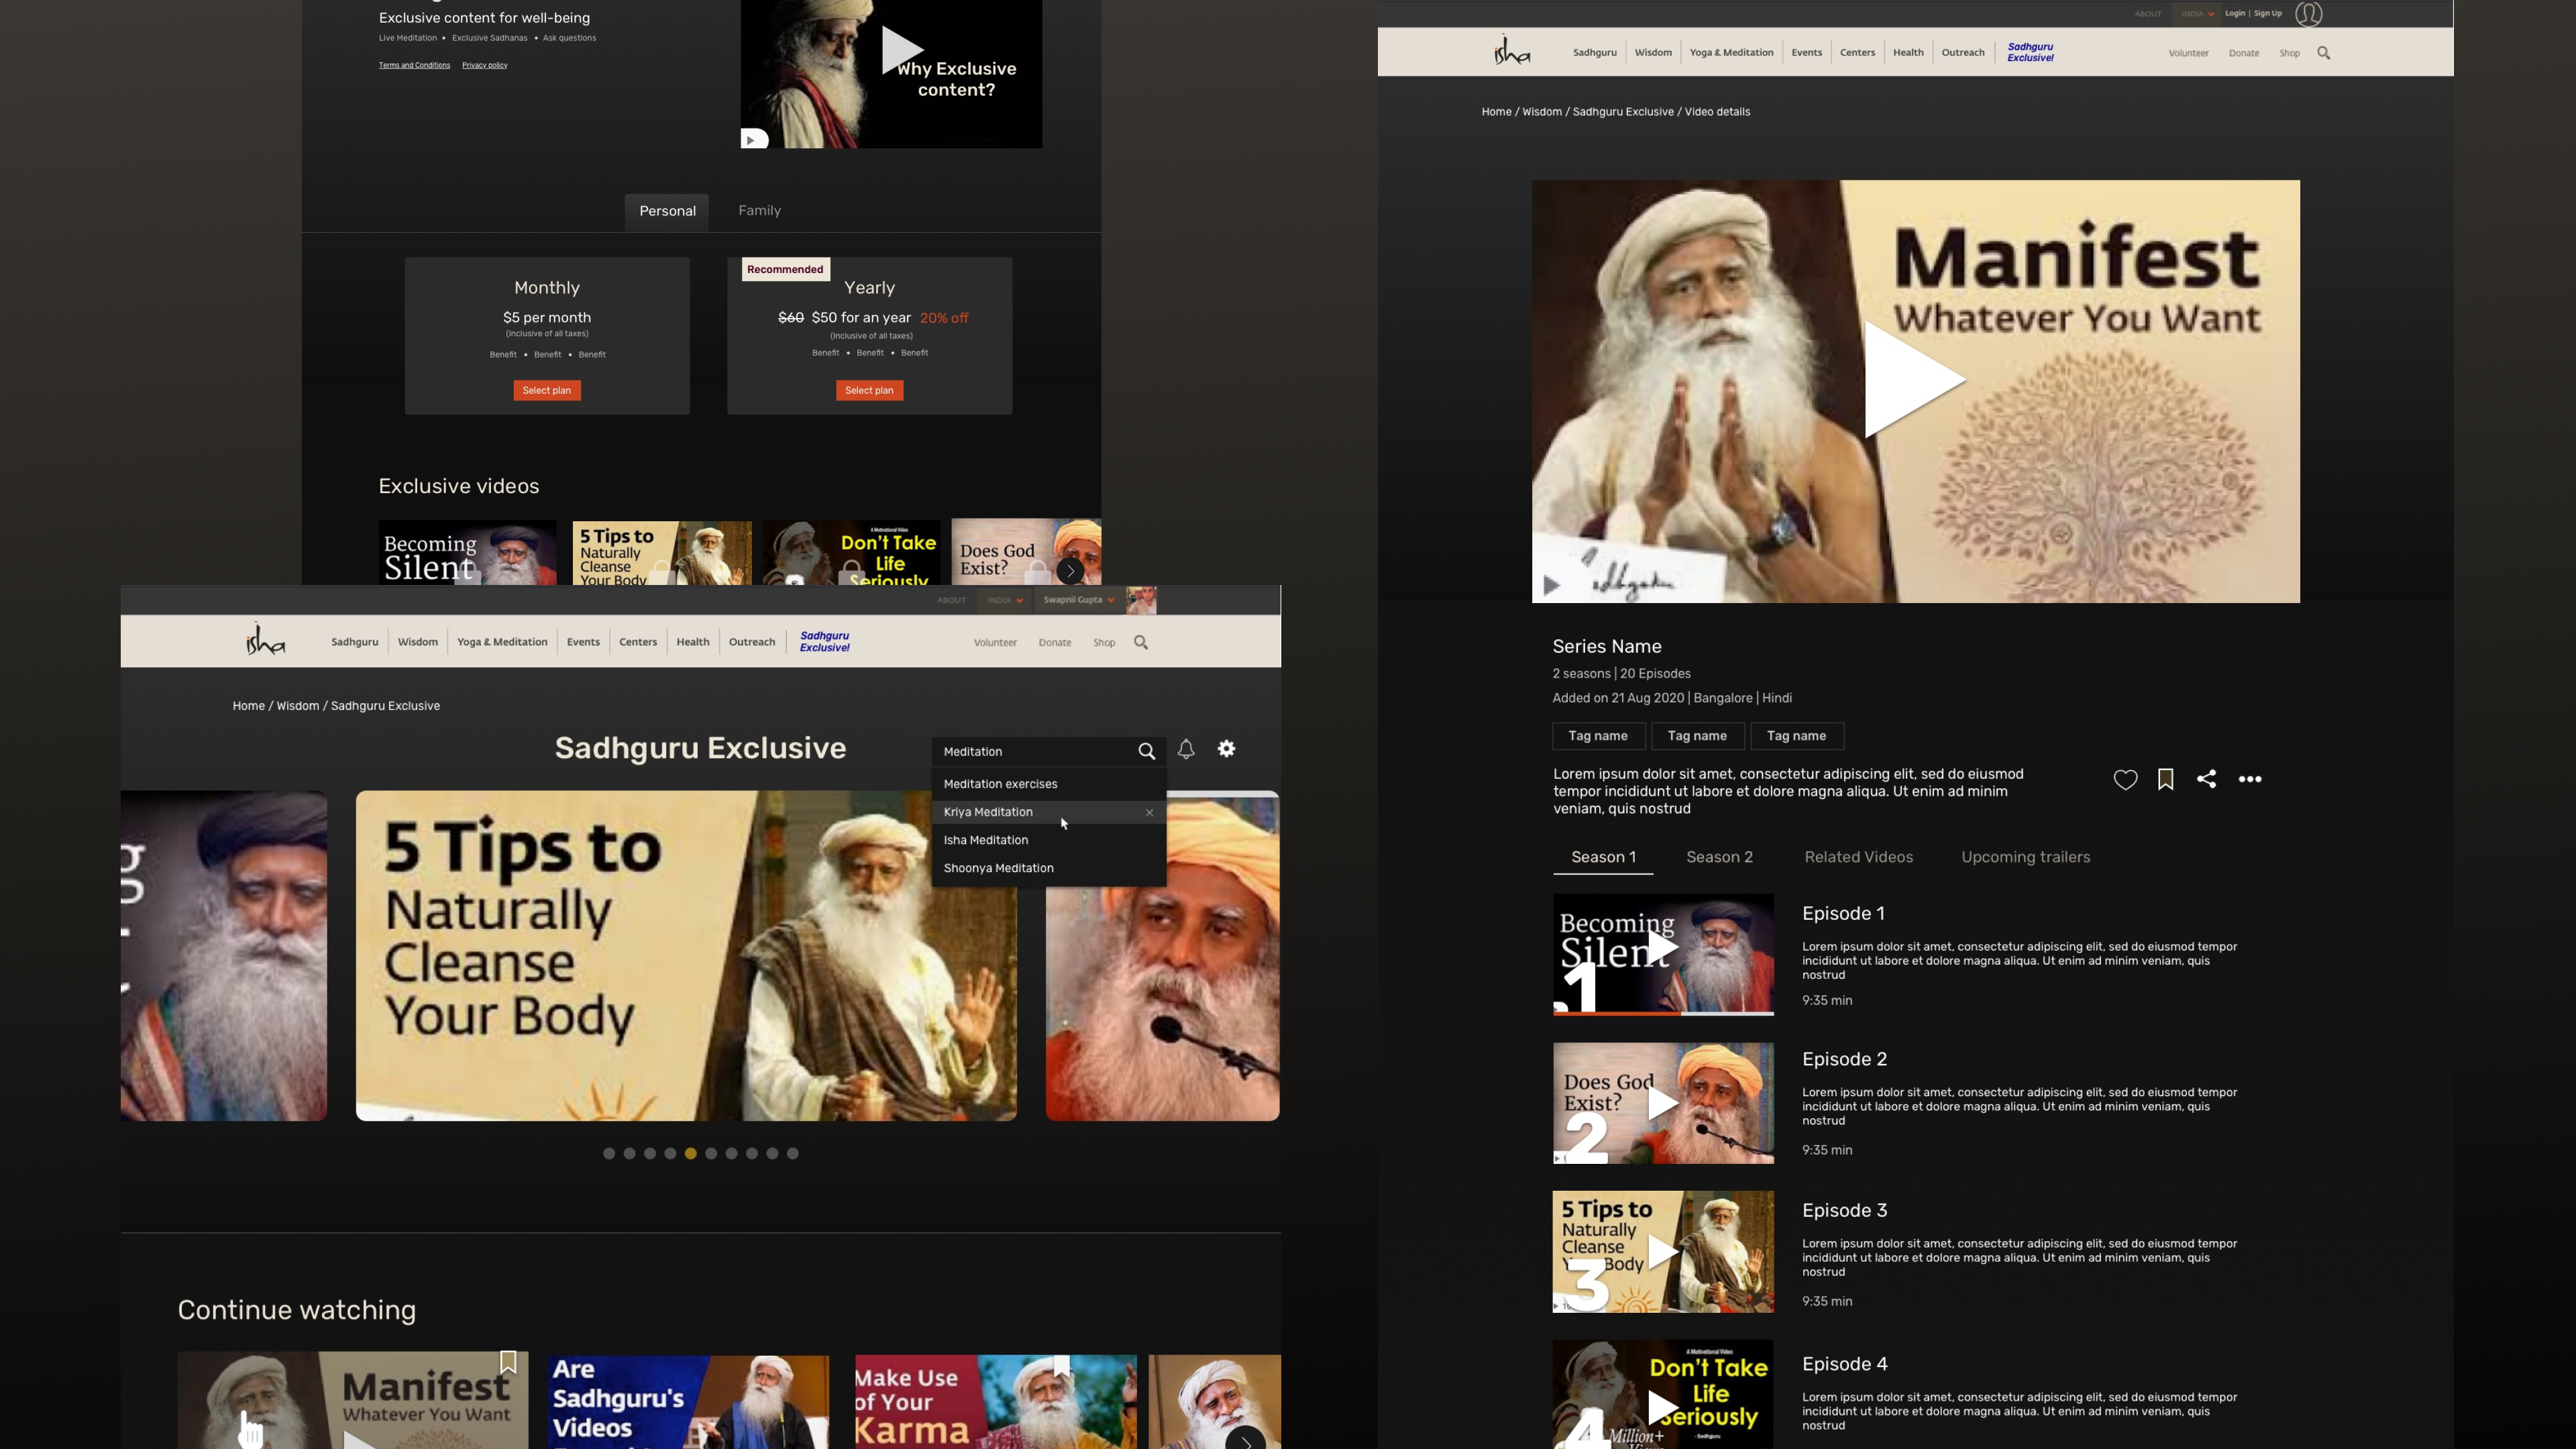Bookmark the series in Video details page
Image resolution: width=2576 pixels, height=1449 pixels.
tap(2166, 780)
